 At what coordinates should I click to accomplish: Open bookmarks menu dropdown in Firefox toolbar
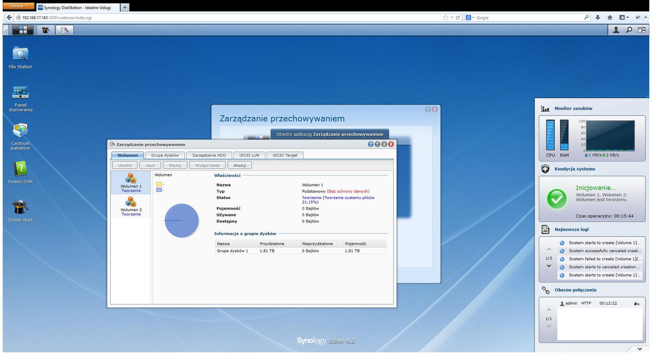tap(624, 17)
